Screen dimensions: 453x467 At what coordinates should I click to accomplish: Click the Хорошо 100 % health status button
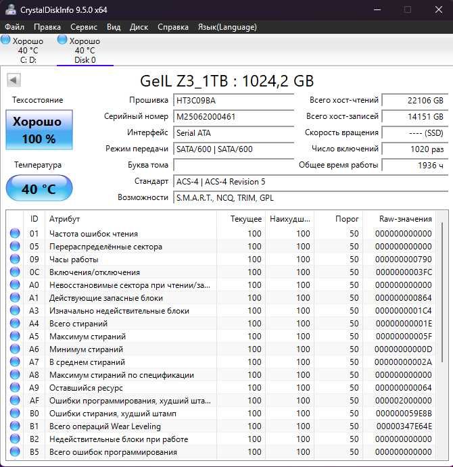pyautogui.click(x=39, y=130)
